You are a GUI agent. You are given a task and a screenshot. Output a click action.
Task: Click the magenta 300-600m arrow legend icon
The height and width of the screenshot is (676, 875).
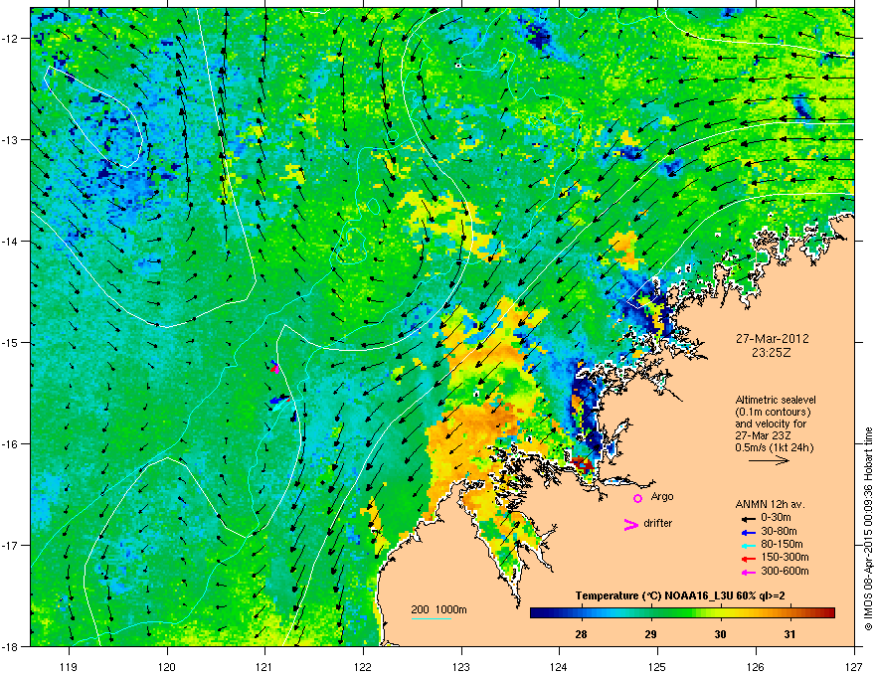click(x=749, y=572)
